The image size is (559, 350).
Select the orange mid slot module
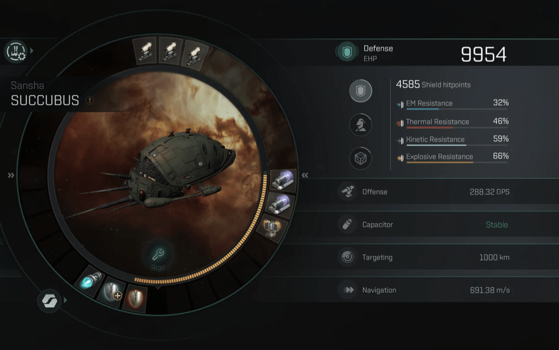coord(272,228)
